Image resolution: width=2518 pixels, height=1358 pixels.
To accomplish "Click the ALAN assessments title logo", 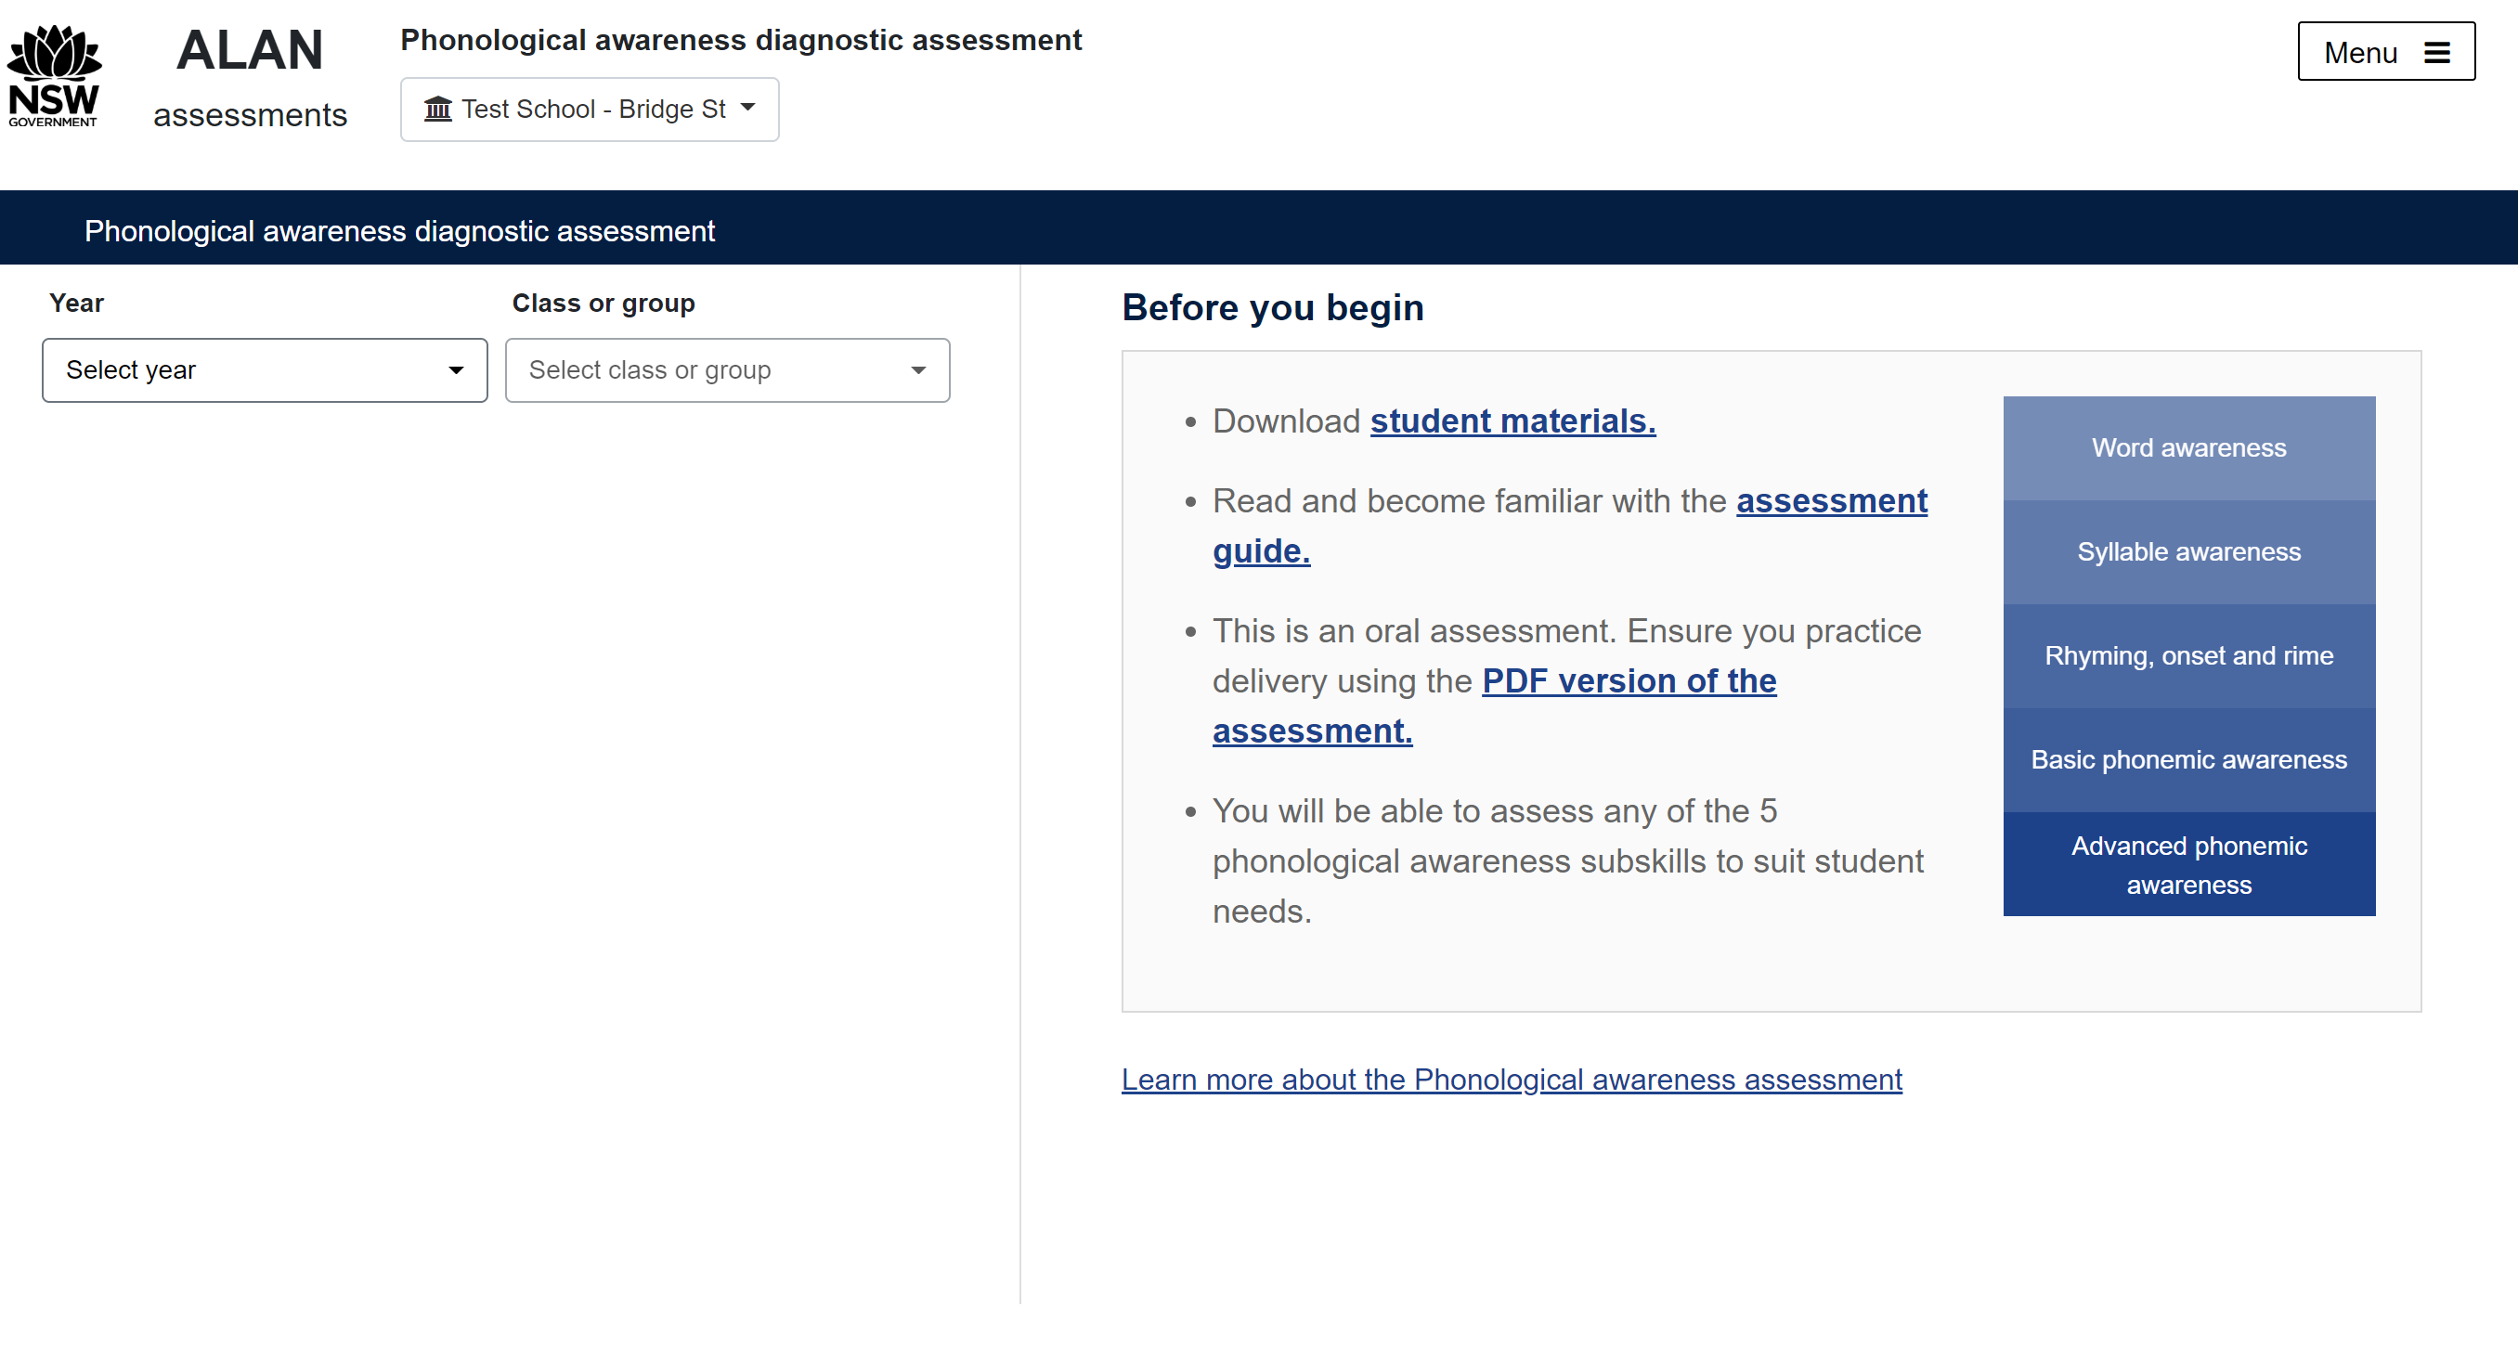I will tap(251, 77).
